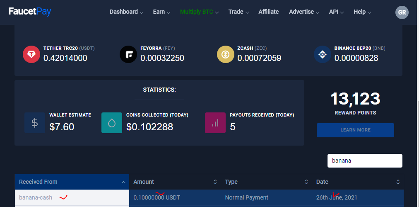Click the Binance BEP20 coin icon
This screenshot has width=419, height=207.
coord(323,54)
